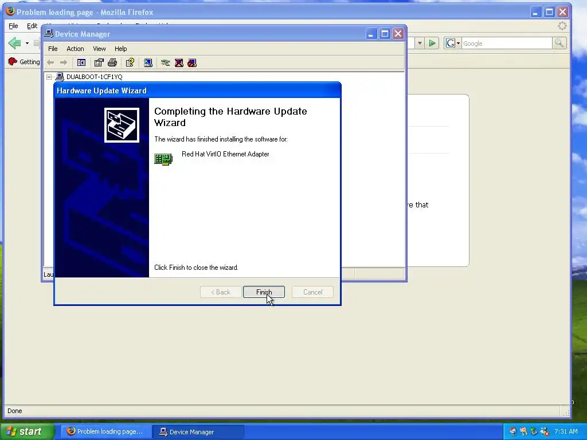Click Scan for hardware changes icon
Viewport: 587px width, 440px height.
click(x=148, y=62)
